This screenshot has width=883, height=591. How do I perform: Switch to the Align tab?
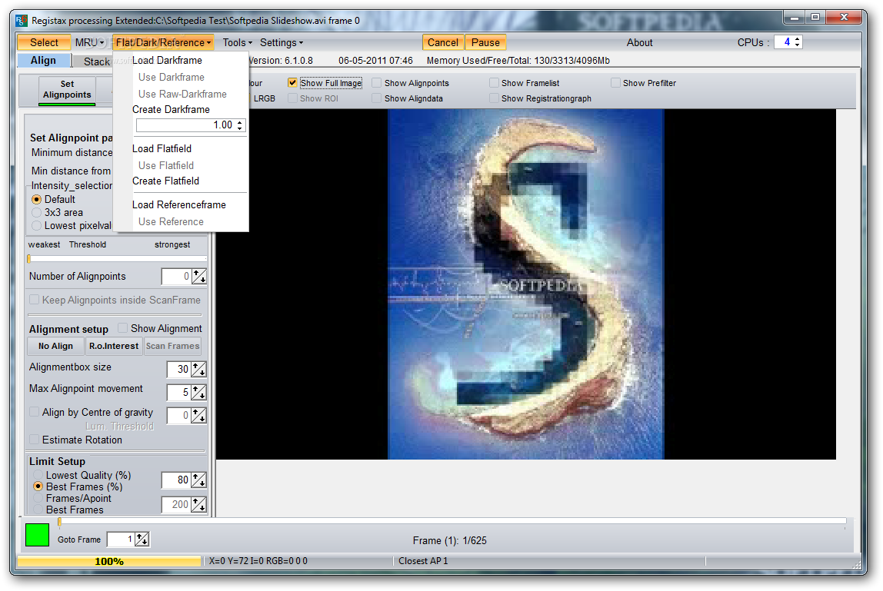coord(43,60)
